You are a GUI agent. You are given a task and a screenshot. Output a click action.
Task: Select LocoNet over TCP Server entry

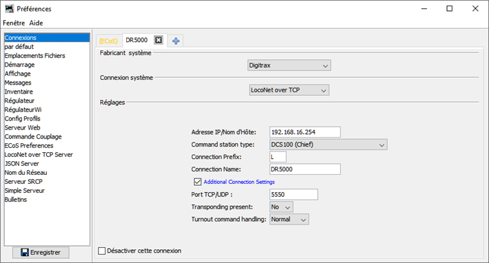pos(47,155)
